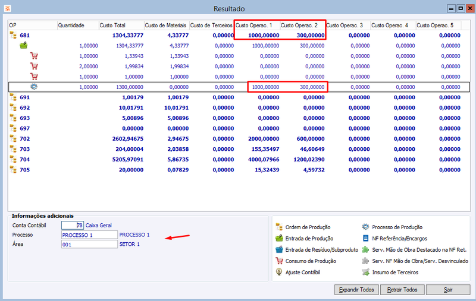Expand production order 704 row
476x301 pixels.
(x=13, y=159)
